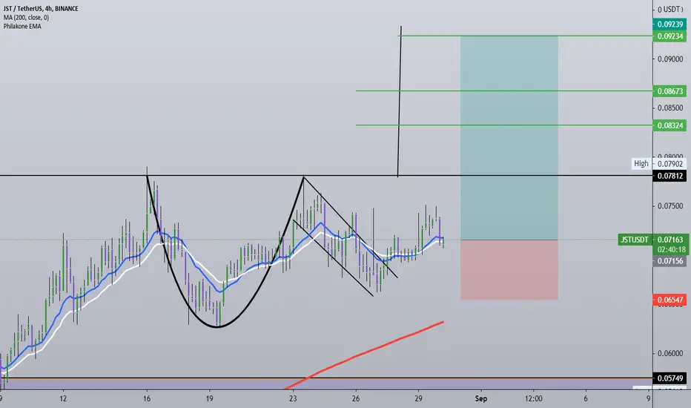Click the 0.06000 price scale value
Viewport: 691px width, 408px height.
coord(669,353)
